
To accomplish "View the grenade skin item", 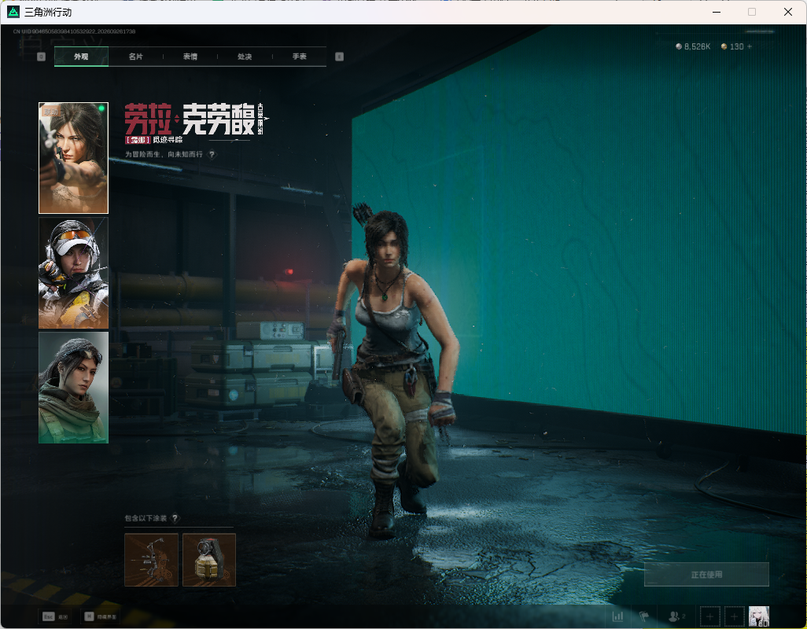I will tap(209, 560).
